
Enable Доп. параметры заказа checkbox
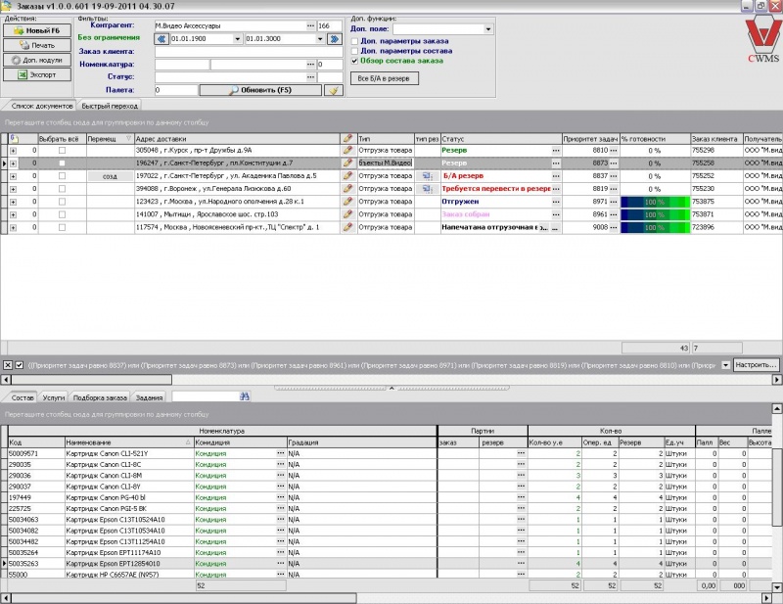tap(354, 41)
